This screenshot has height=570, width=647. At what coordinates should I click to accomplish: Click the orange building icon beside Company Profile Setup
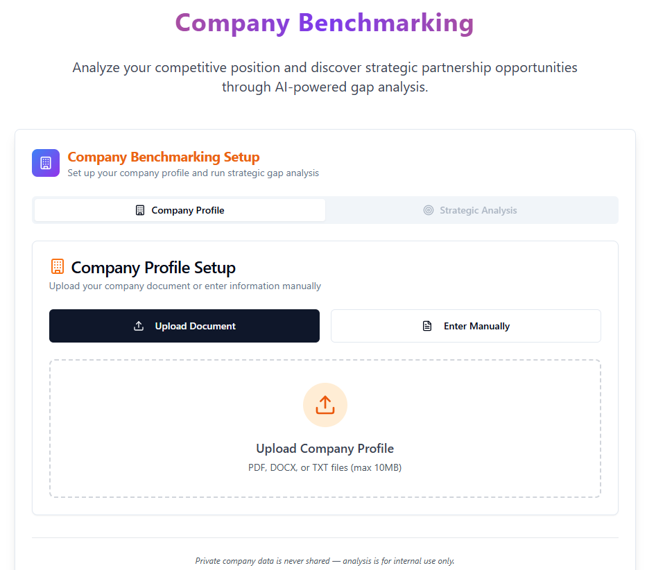[x=58, y=267]
